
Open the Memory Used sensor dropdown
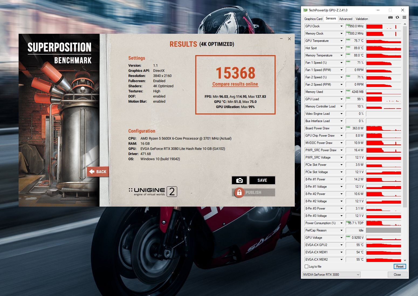pos(341,92)
